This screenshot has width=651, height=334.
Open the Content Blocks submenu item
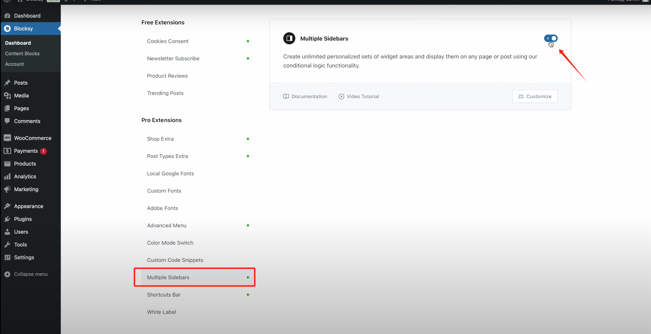point(22,53)
